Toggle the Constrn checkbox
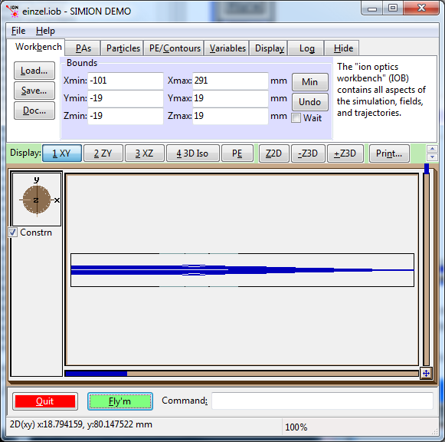445x442 pixels. click(12, 233)
